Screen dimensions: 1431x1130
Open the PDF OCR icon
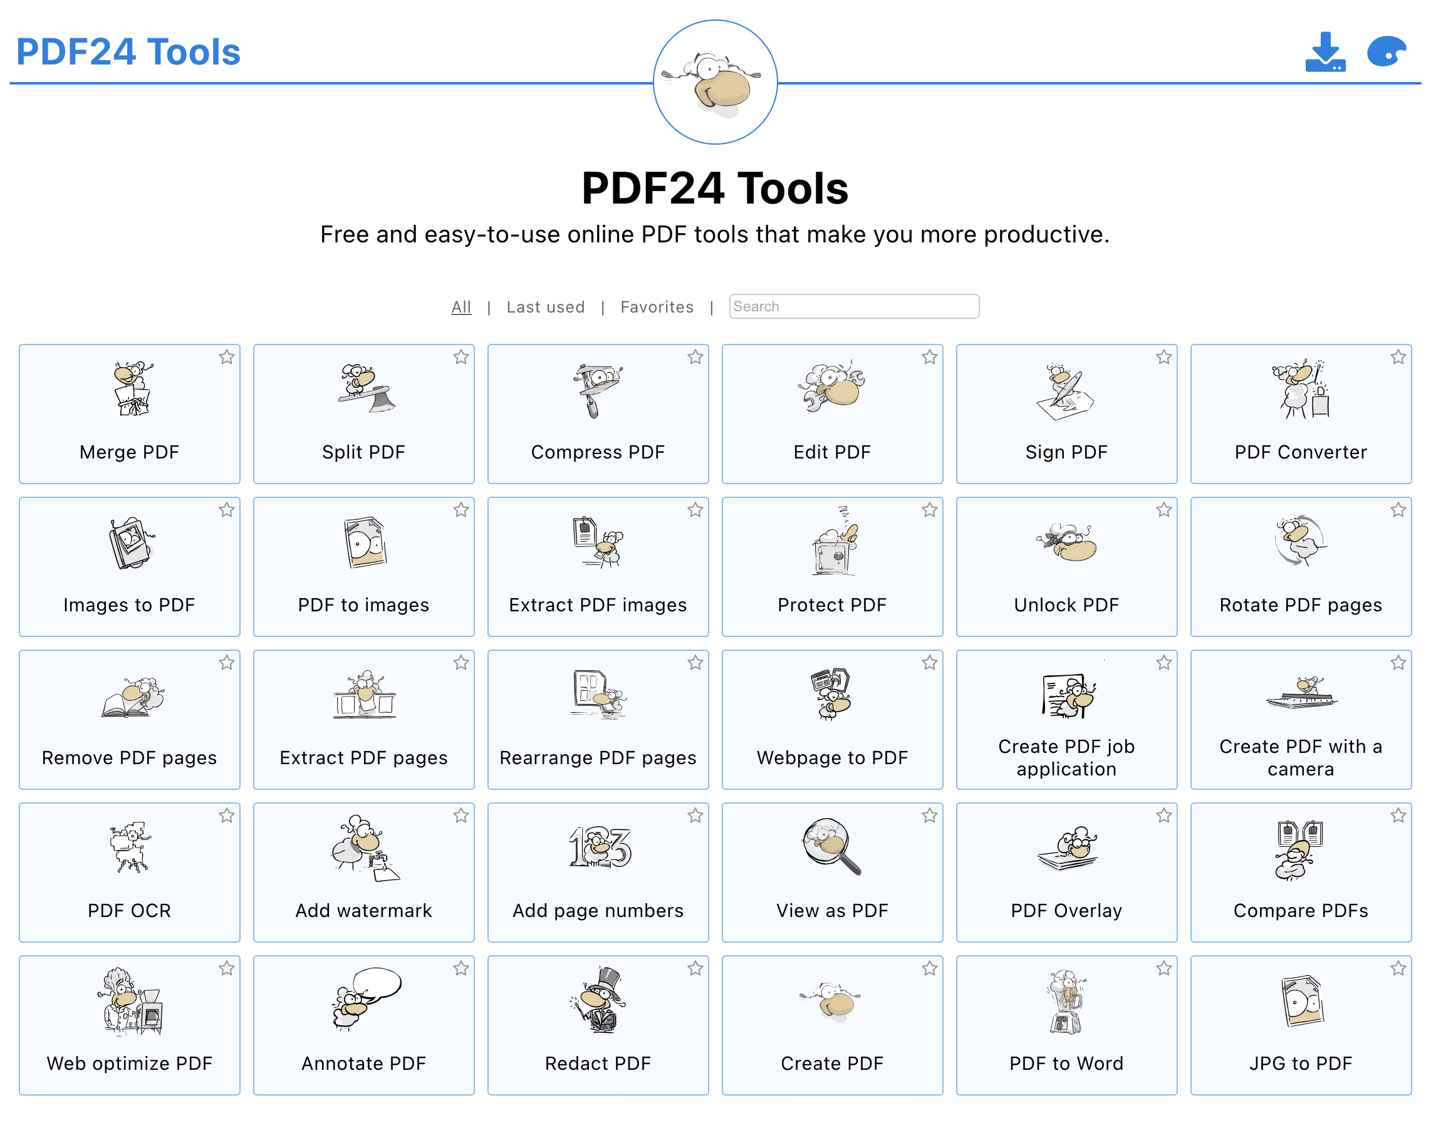point(130,847)
